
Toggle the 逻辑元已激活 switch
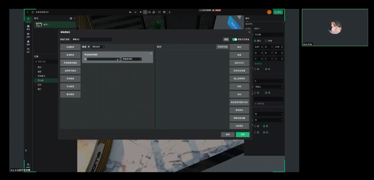(235, 39)
